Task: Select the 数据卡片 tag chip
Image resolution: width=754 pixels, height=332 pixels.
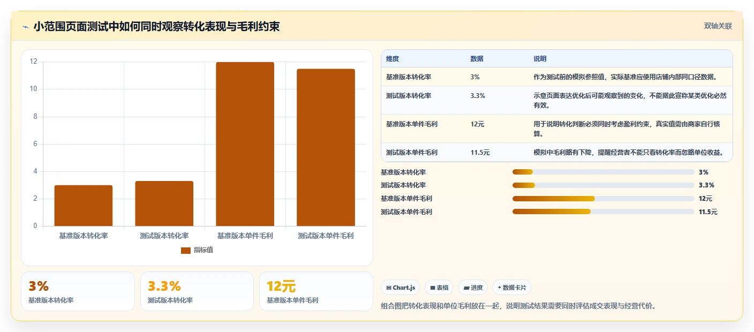Action: [x=512, y=288]
